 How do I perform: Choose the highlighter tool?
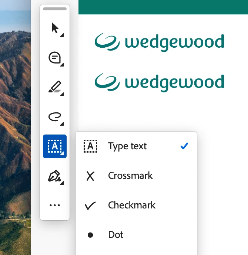(x=55, y=87)
